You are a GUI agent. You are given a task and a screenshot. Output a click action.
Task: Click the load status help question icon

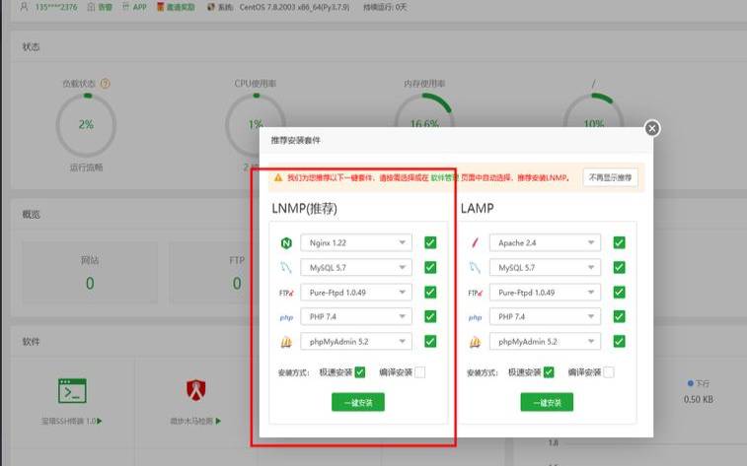tap(106, 85)
